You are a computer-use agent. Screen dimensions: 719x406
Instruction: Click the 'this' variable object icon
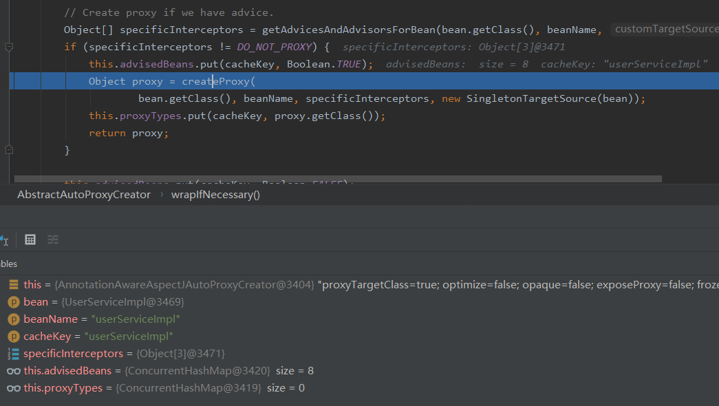pyautogui.click(x=13, y=284)
